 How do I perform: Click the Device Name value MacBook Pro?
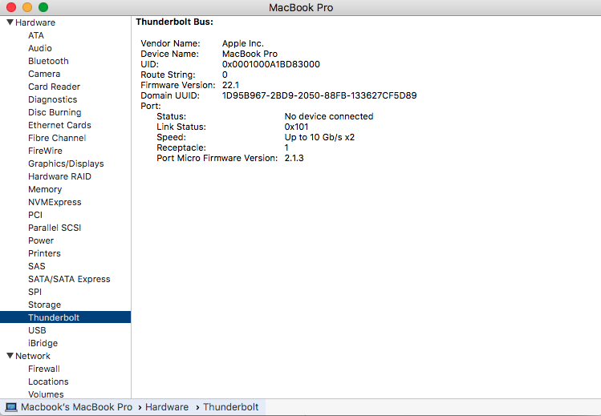pyautogui.click(x=250, y=54)
